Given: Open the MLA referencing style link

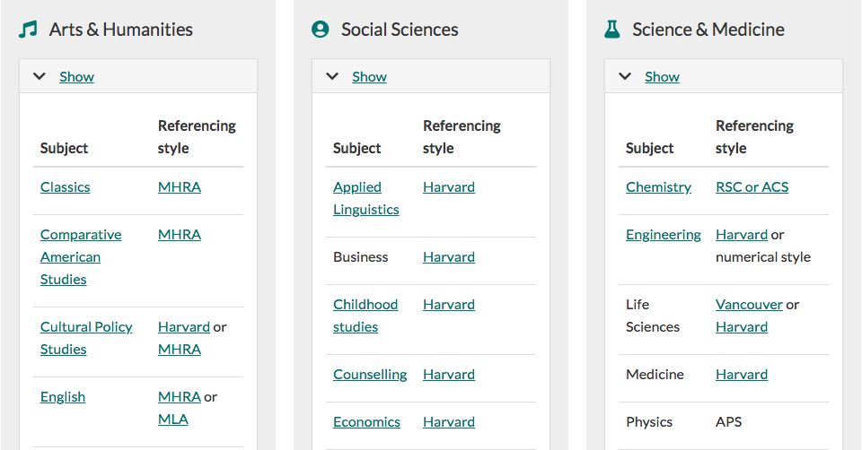Looking at the screenshot, I should pos(172,420).
